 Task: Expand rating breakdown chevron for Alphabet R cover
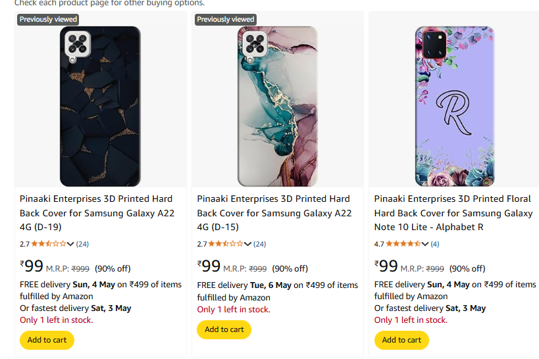tap(425, 244)
